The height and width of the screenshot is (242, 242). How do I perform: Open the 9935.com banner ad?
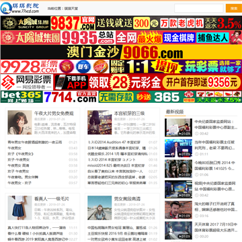121,38
